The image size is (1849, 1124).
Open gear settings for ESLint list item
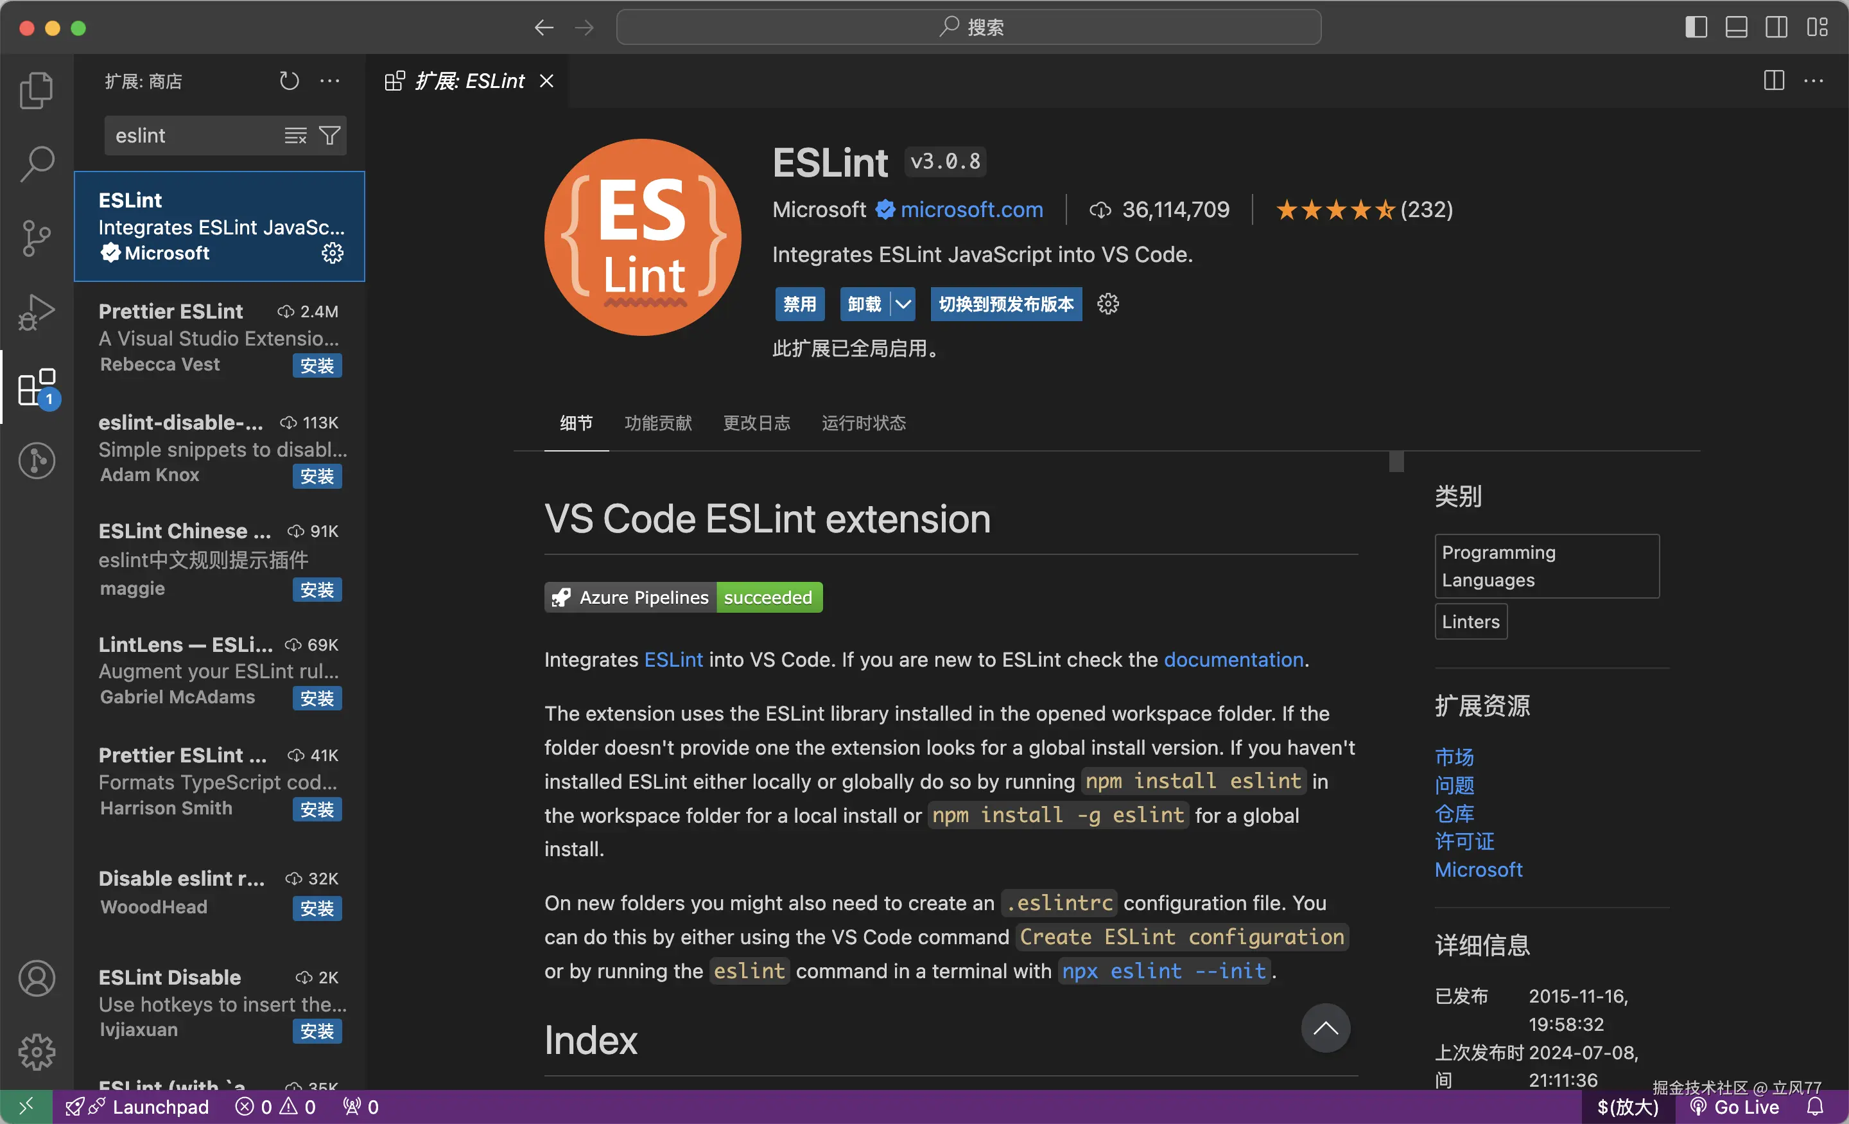coord(333,253)
